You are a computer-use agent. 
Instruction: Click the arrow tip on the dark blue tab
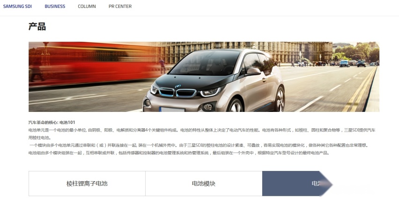point(327,184)
